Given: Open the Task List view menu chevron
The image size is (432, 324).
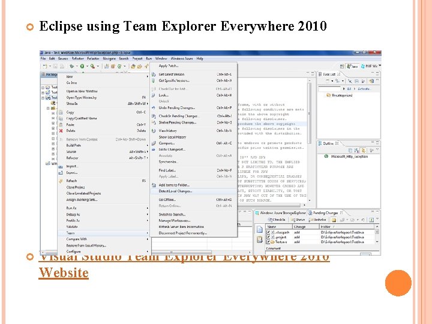Looking at the screenshot, I should point(377,80).
